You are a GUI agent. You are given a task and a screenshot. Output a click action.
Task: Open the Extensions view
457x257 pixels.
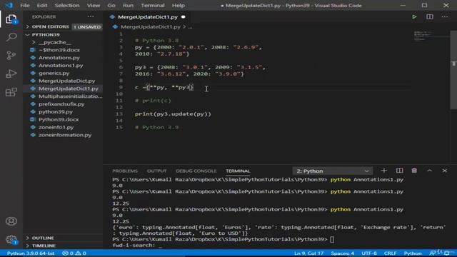(11, 92)
